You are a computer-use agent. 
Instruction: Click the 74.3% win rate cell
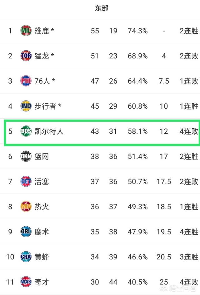point(138,31)
